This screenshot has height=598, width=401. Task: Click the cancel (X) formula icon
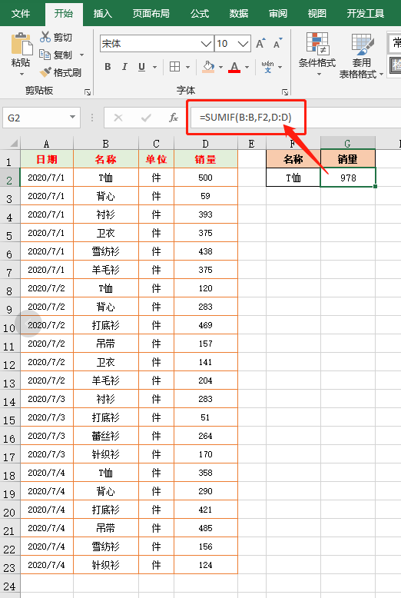[x=118, y=118]
